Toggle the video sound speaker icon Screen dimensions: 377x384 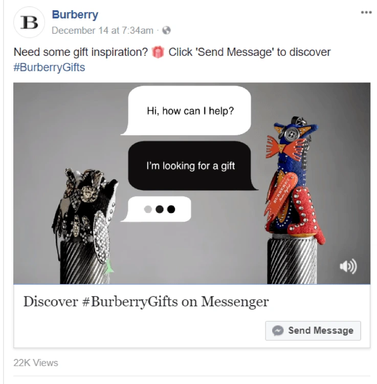tap(348, 266)
